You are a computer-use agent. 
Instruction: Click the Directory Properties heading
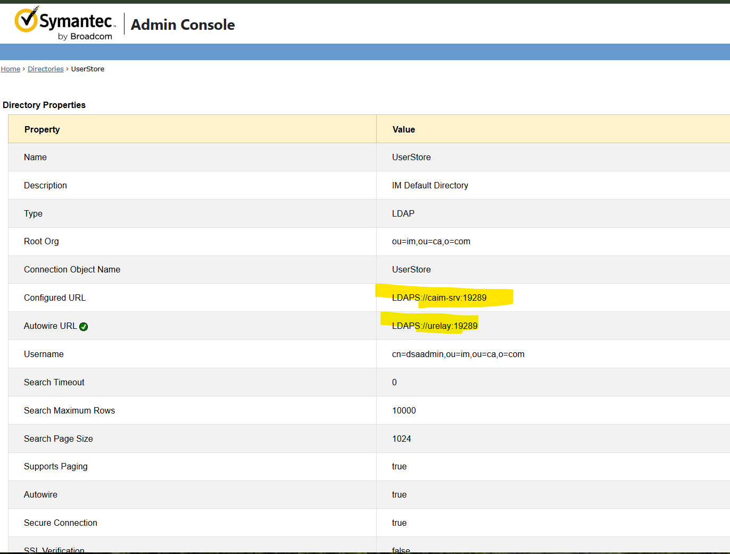44,105
